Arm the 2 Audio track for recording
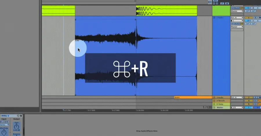 tap(260, 18)
